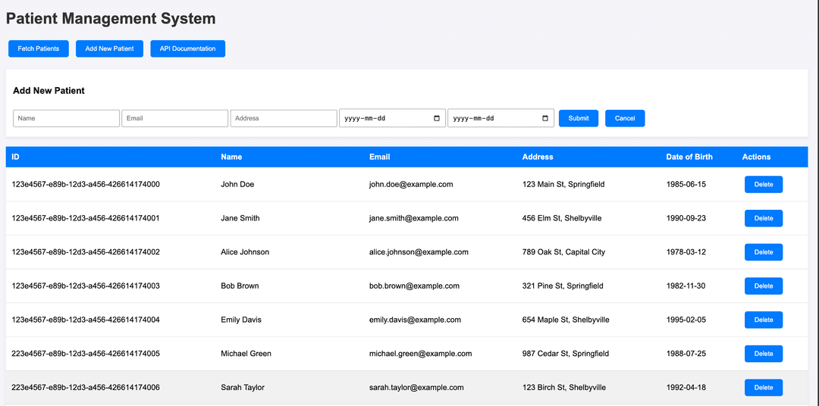The image size is (819, 406).
Task: Click the first yyyy-mm-dd date field
Action: pyautogui.click(x=392, y=118)
